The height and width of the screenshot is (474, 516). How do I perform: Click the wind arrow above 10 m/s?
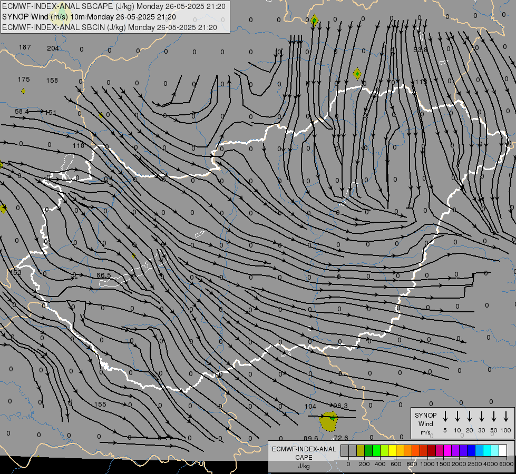click(x=457, y=416)
